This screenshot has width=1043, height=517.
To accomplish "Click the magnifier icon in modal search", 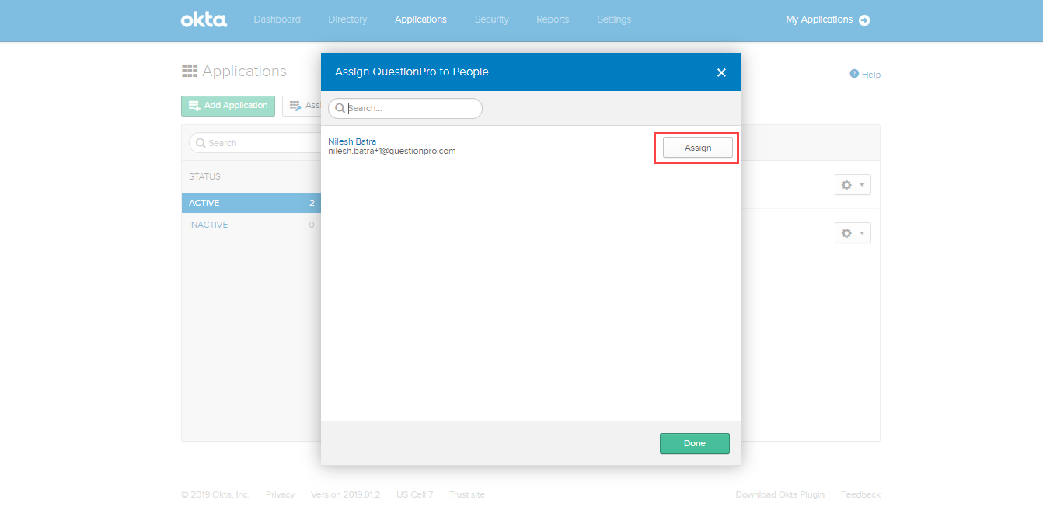I will coord(340,108).
